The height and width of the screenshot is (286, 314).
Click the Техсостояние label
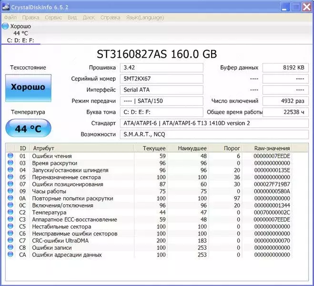(x=28, y=68)
